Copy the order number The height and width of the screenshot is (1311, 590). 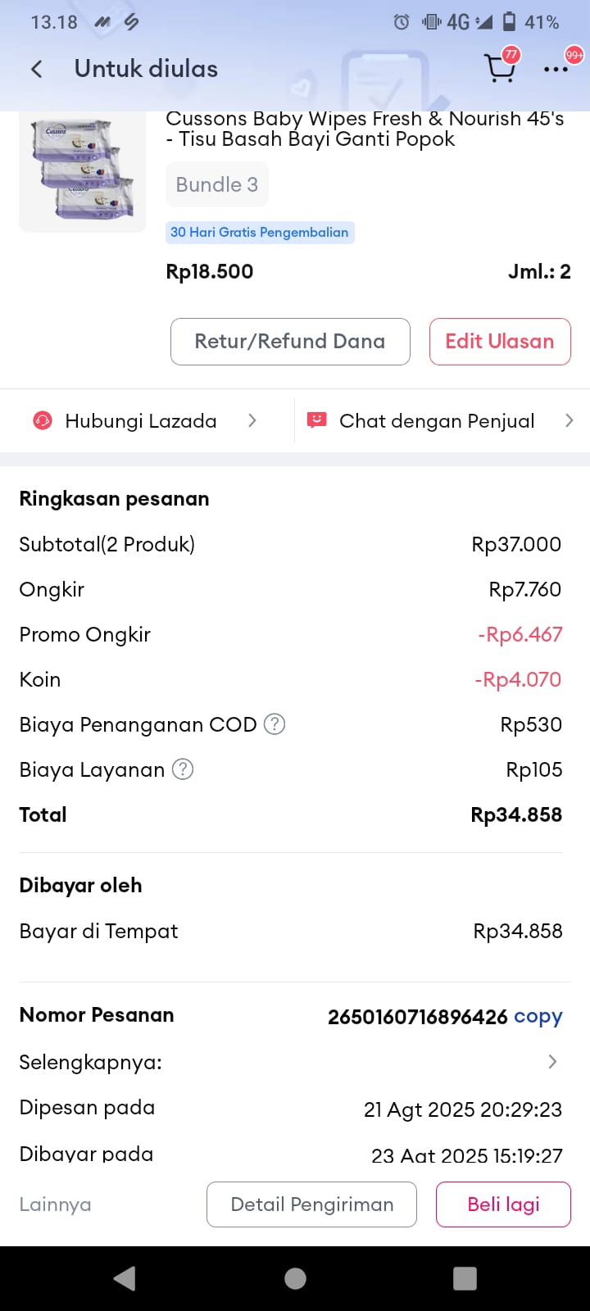[x=538, y=1017]
